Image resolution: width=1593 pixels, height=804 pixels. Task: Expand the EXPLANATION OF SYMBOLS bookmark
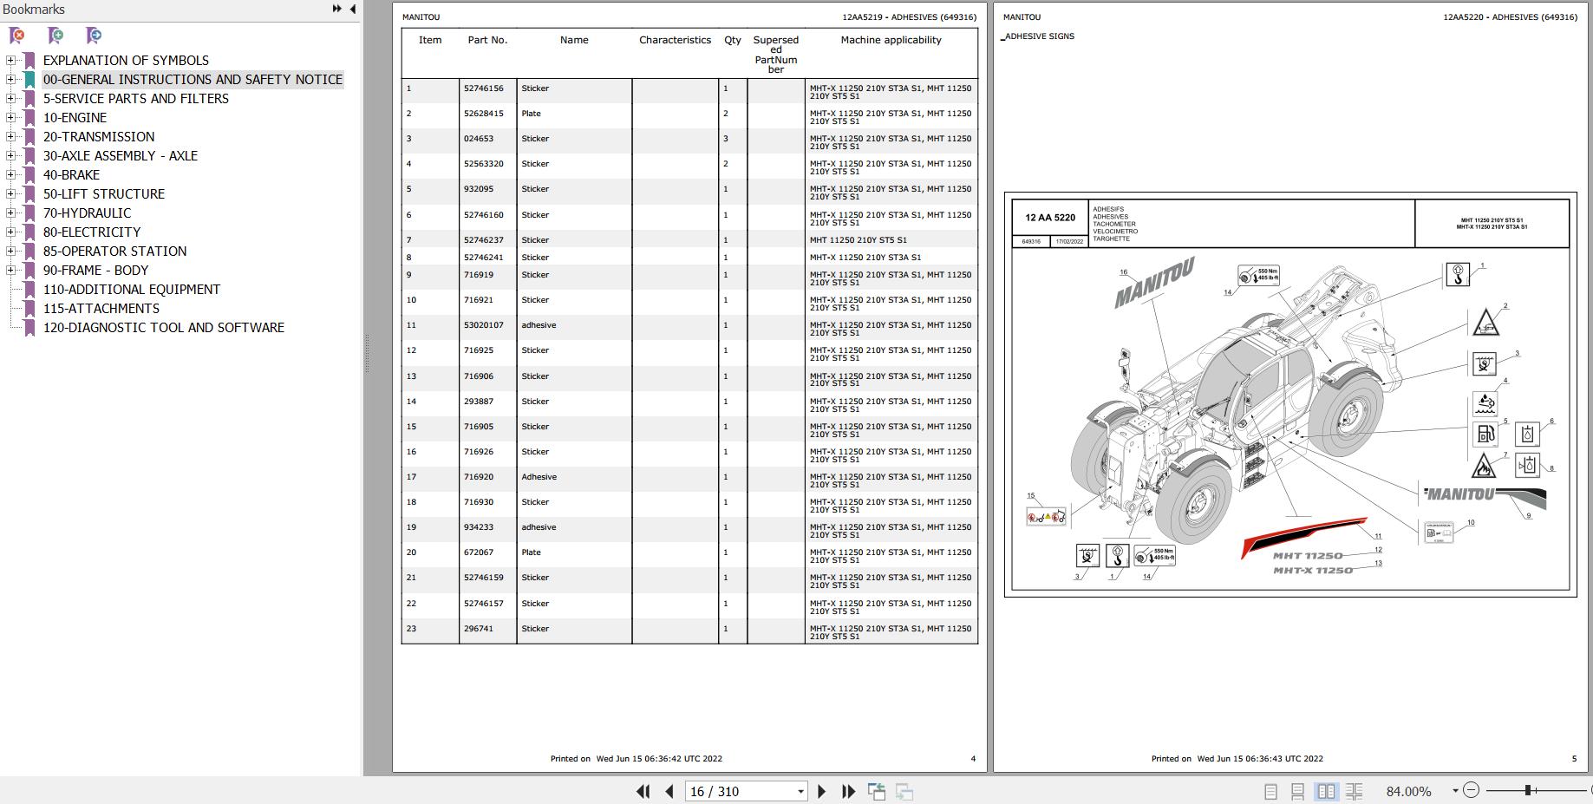pyautogui.click(x=10, y=61)
